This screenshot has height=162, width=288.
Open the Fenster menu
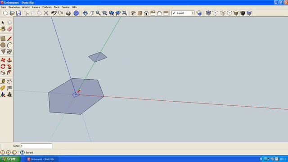click(66, 7)
